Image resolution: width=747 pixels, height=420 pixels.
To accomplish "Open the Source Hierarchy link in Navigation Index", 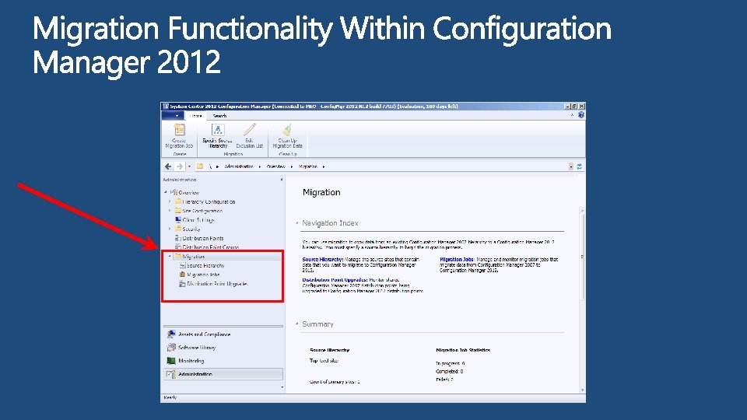I will (322, 260).
